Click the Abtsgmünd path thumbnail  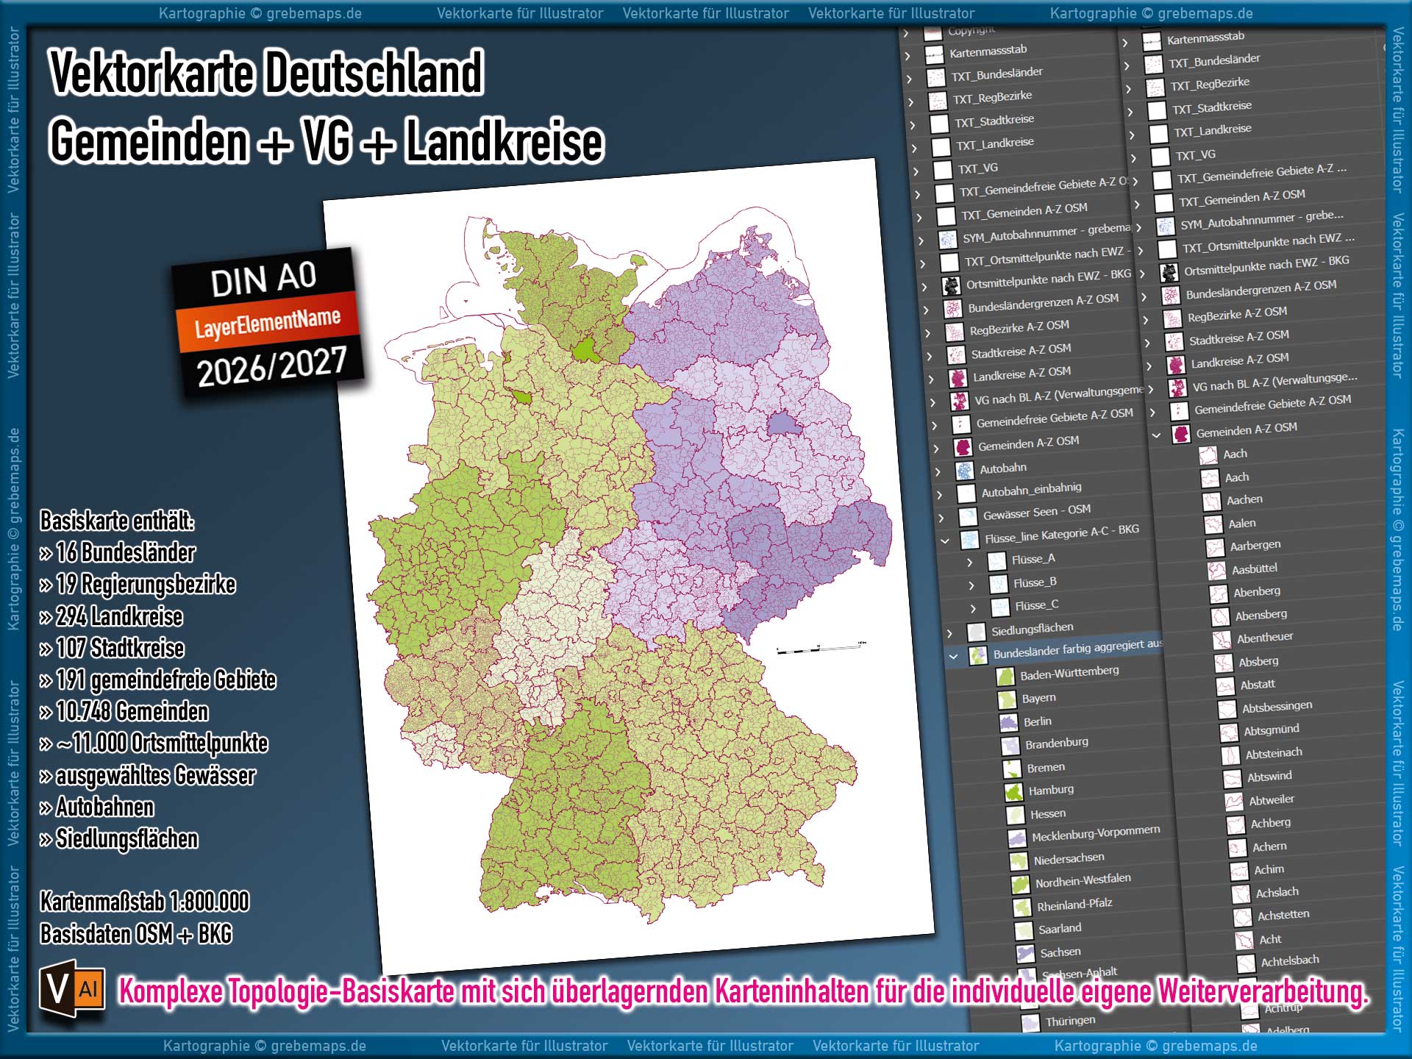tap(1229, 732)
